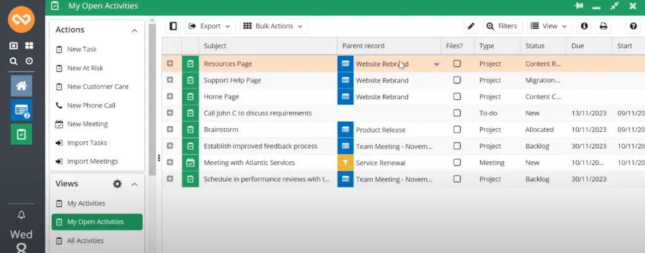Expand the Resources Page row

(x=170, y=63)
